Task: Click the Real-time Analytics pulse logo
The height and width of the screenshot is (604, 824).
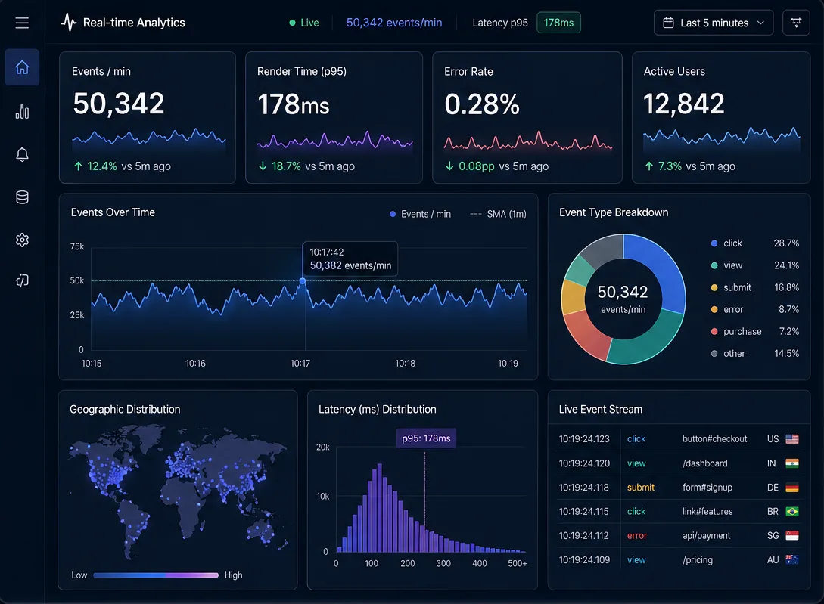Action: click(68, 23)
